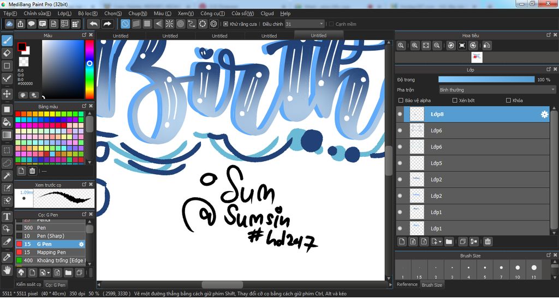Image resolution: width=559 pixels, height=299 pixels.
Task: Open the Cửa sổ menu
Action: pyautogui.click(x=243, y=14)
